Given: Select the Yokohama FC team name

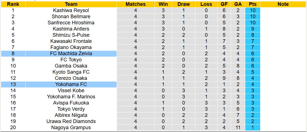Looking at the screenshot, I should [71, 84].
